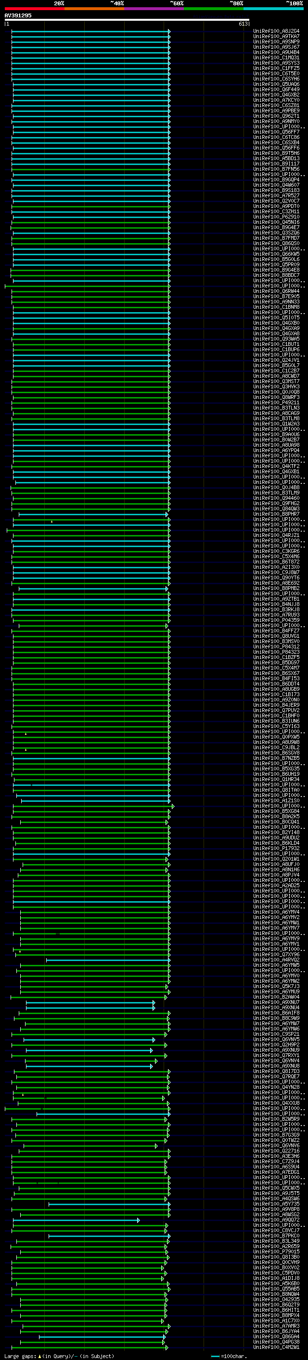The width and height of the screenshot is (308, 1360).
Task: Open hit UniRef100_Q6F449
Action: [x=276, y=89]
